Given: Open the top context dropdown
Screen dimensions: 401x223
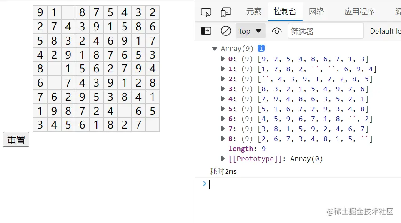Looking at the screenshot, I should 251,31.
